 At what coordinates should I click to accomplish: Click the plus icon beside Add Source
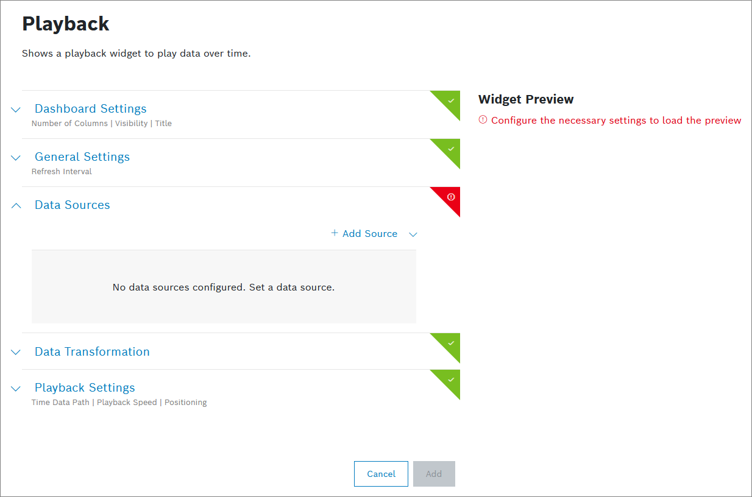(x=335, y=233)
